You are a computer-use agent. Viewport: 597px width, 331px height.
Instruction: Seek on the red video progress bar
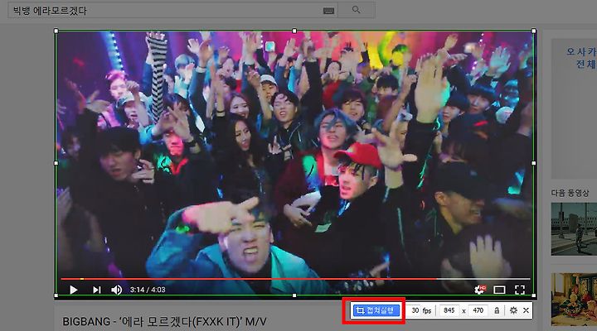tap(295, 279)
